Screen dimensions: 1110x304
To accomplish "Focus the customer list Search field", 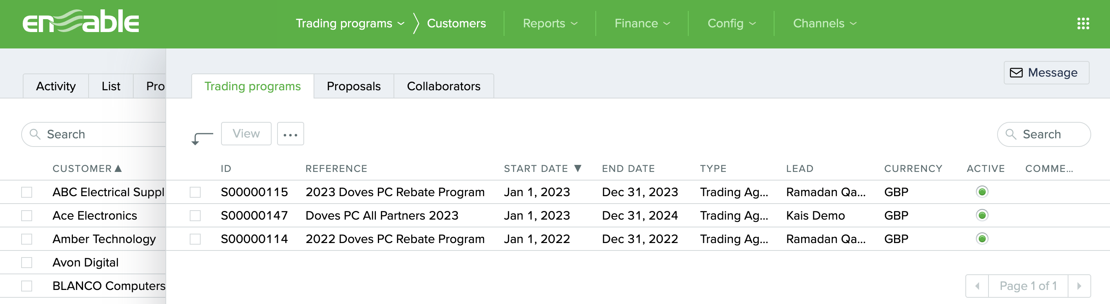I will 94,134.
